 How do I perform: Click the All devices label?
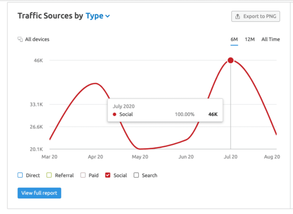tap(37, 39)
